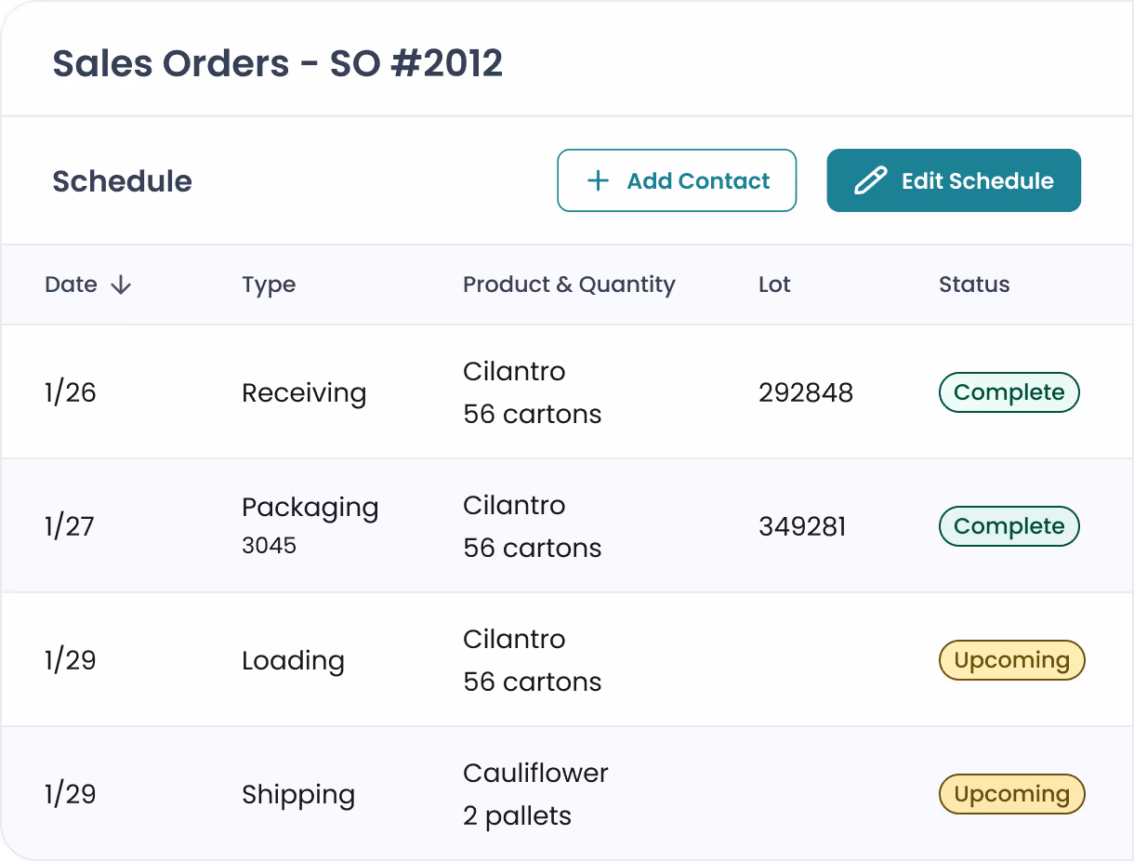Click the Cauliflower shipping entry
This screenshot has height=861, width=1134.
coord(535,794)
